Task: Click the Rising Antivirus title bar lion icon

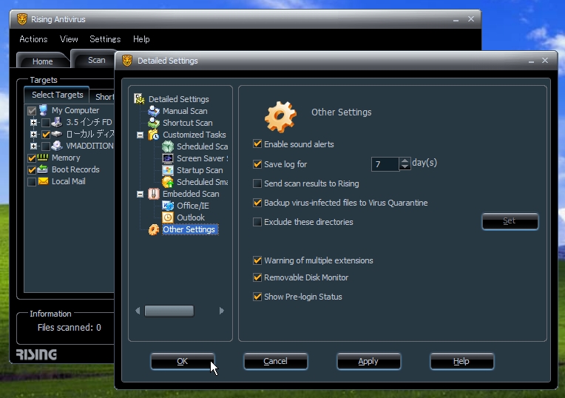Action: tap(22, 19)
